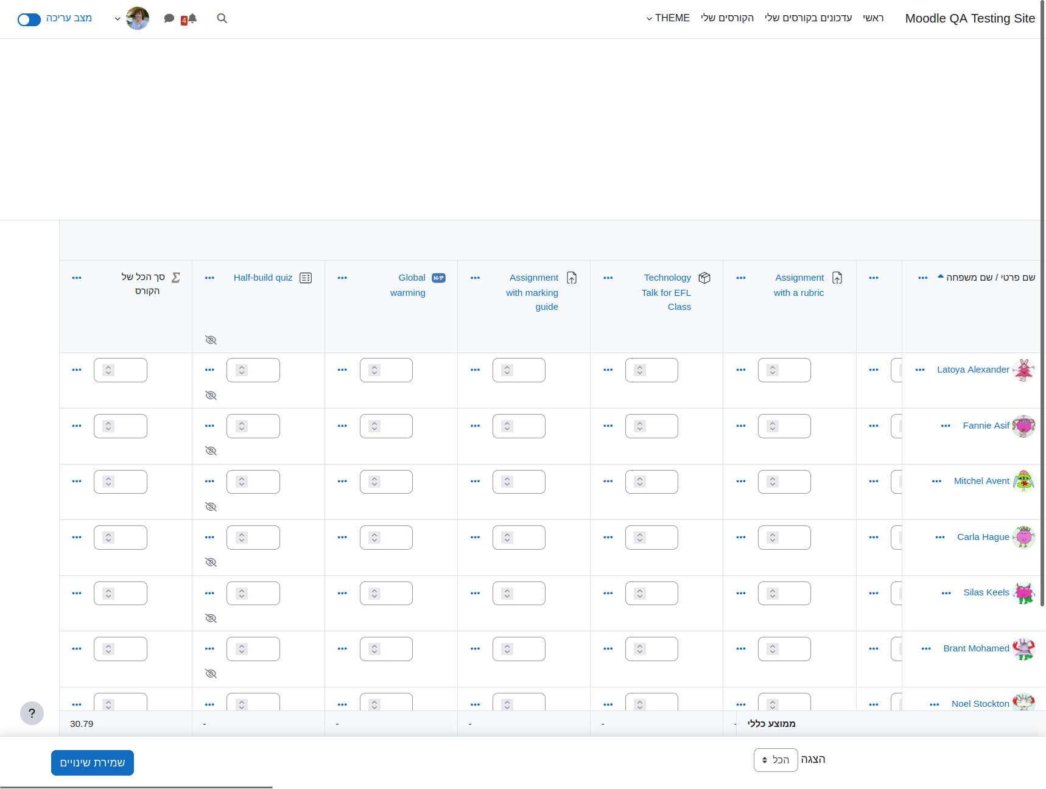Viewport: 1046px width, 789px height.
Task: Sort by name using the header arrow
Action: [x=941, y=276]
